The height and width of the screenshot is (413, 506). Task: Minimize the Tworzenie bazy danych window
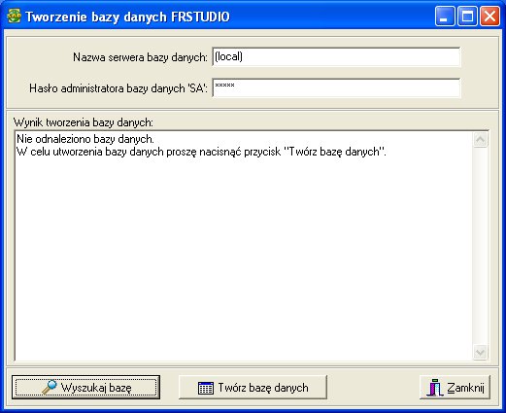point(445,16)
